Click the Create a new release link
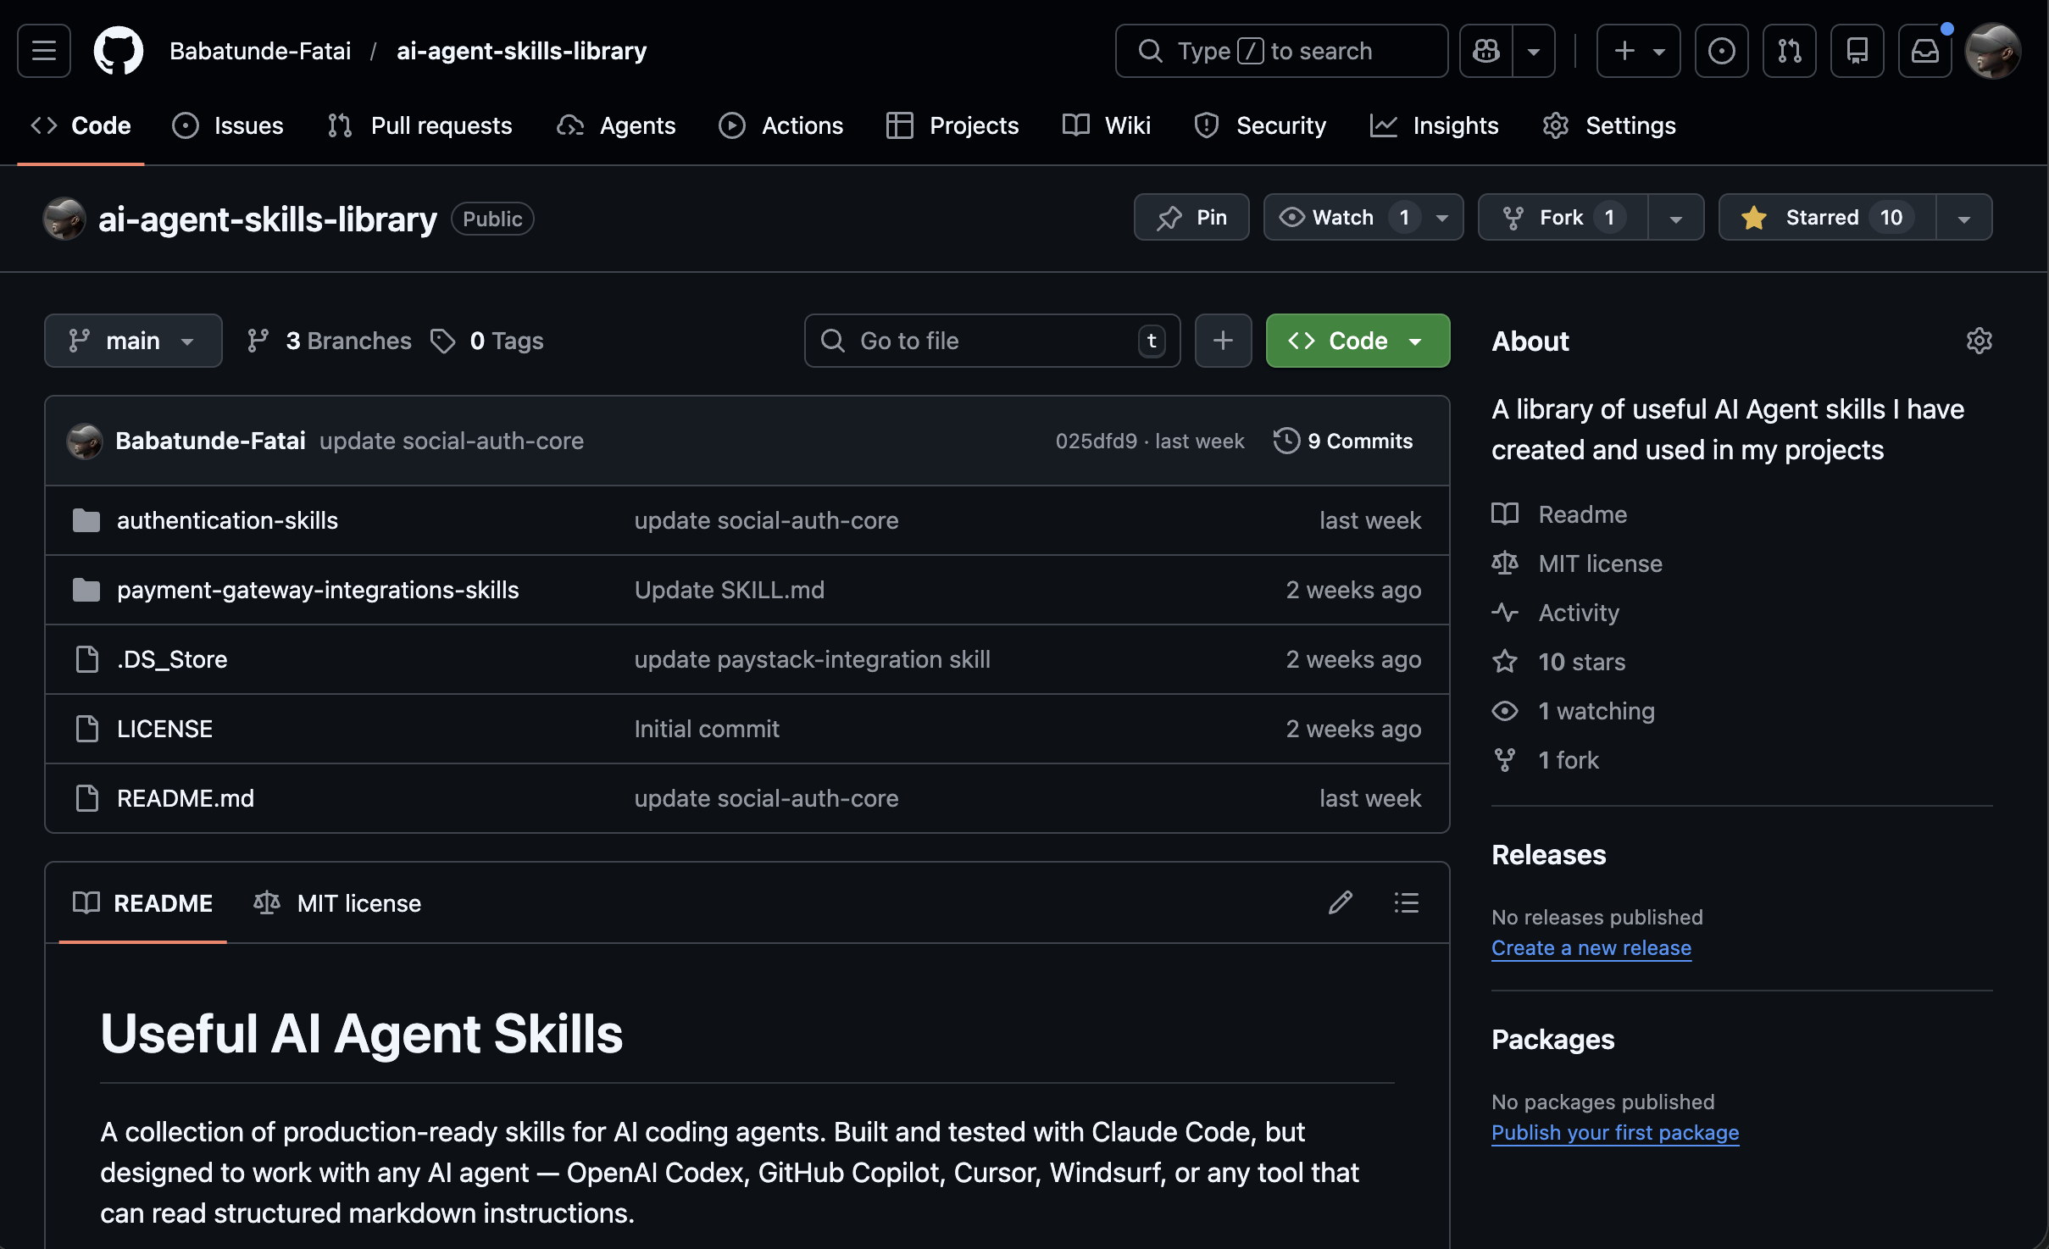This screenshot has height=1249, width=2049. point(1591,947)
